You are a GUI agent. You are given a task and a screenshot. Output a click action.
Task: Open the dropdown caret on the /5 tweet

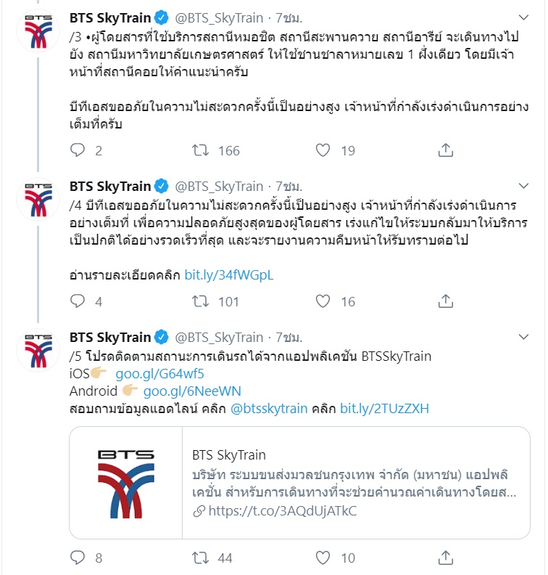[x=525, y=338]
